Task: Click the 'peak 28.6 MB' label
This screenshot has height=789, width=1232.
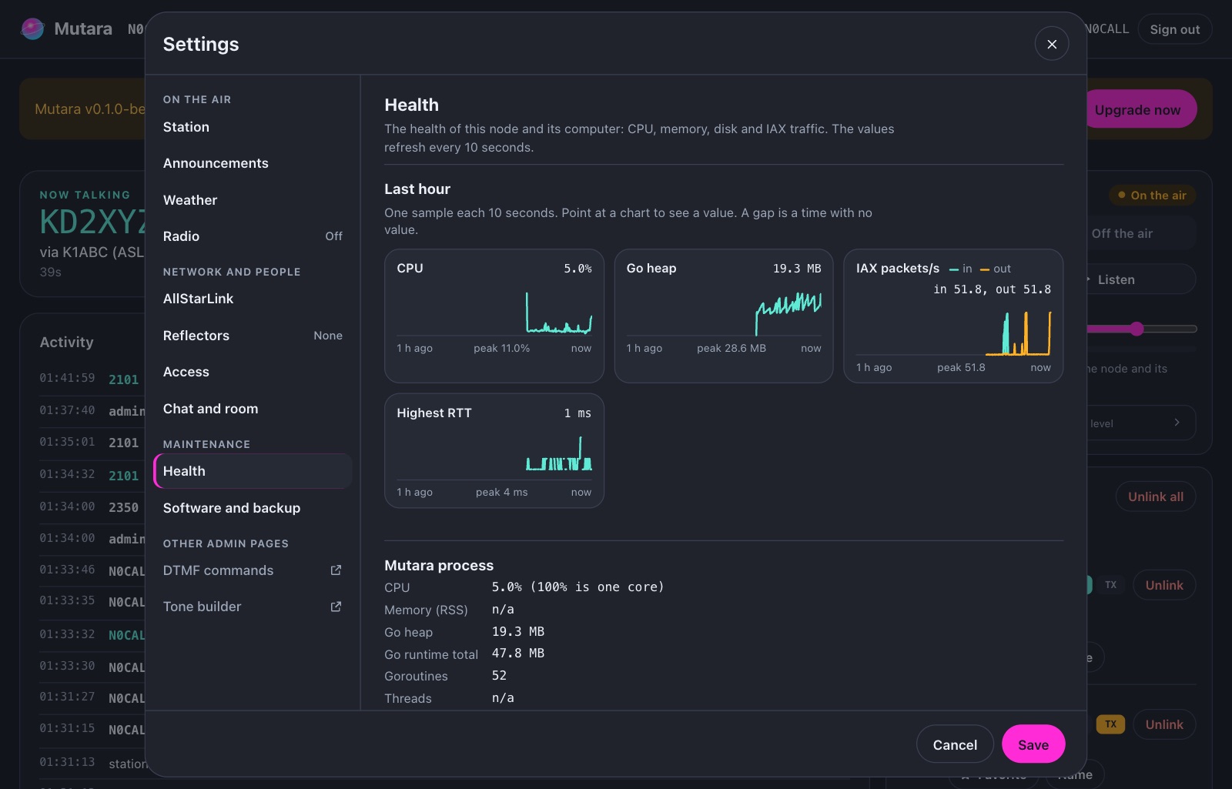Action: coord(731,348)
